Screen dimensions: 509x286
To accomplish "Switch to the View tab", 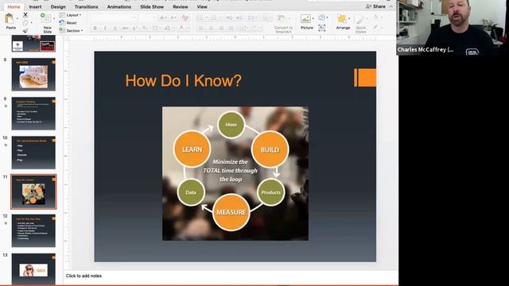I will (202, 6).
